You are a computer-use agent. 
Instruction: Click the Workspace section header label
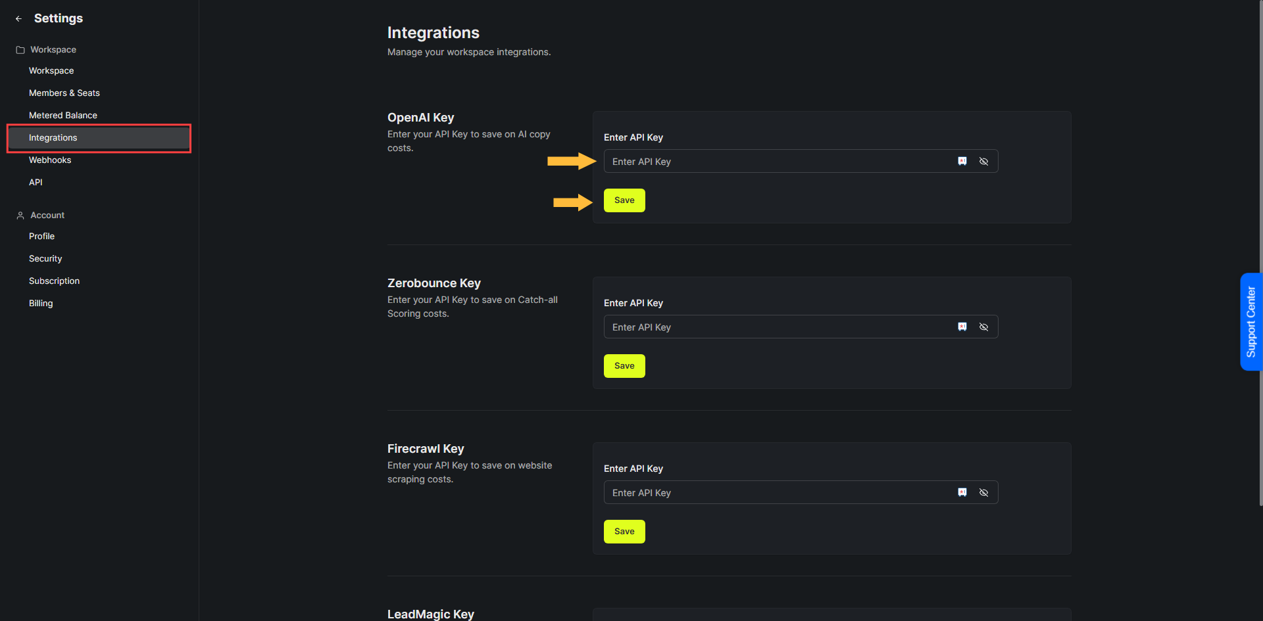pyautogui.click(x=53, y=50)
